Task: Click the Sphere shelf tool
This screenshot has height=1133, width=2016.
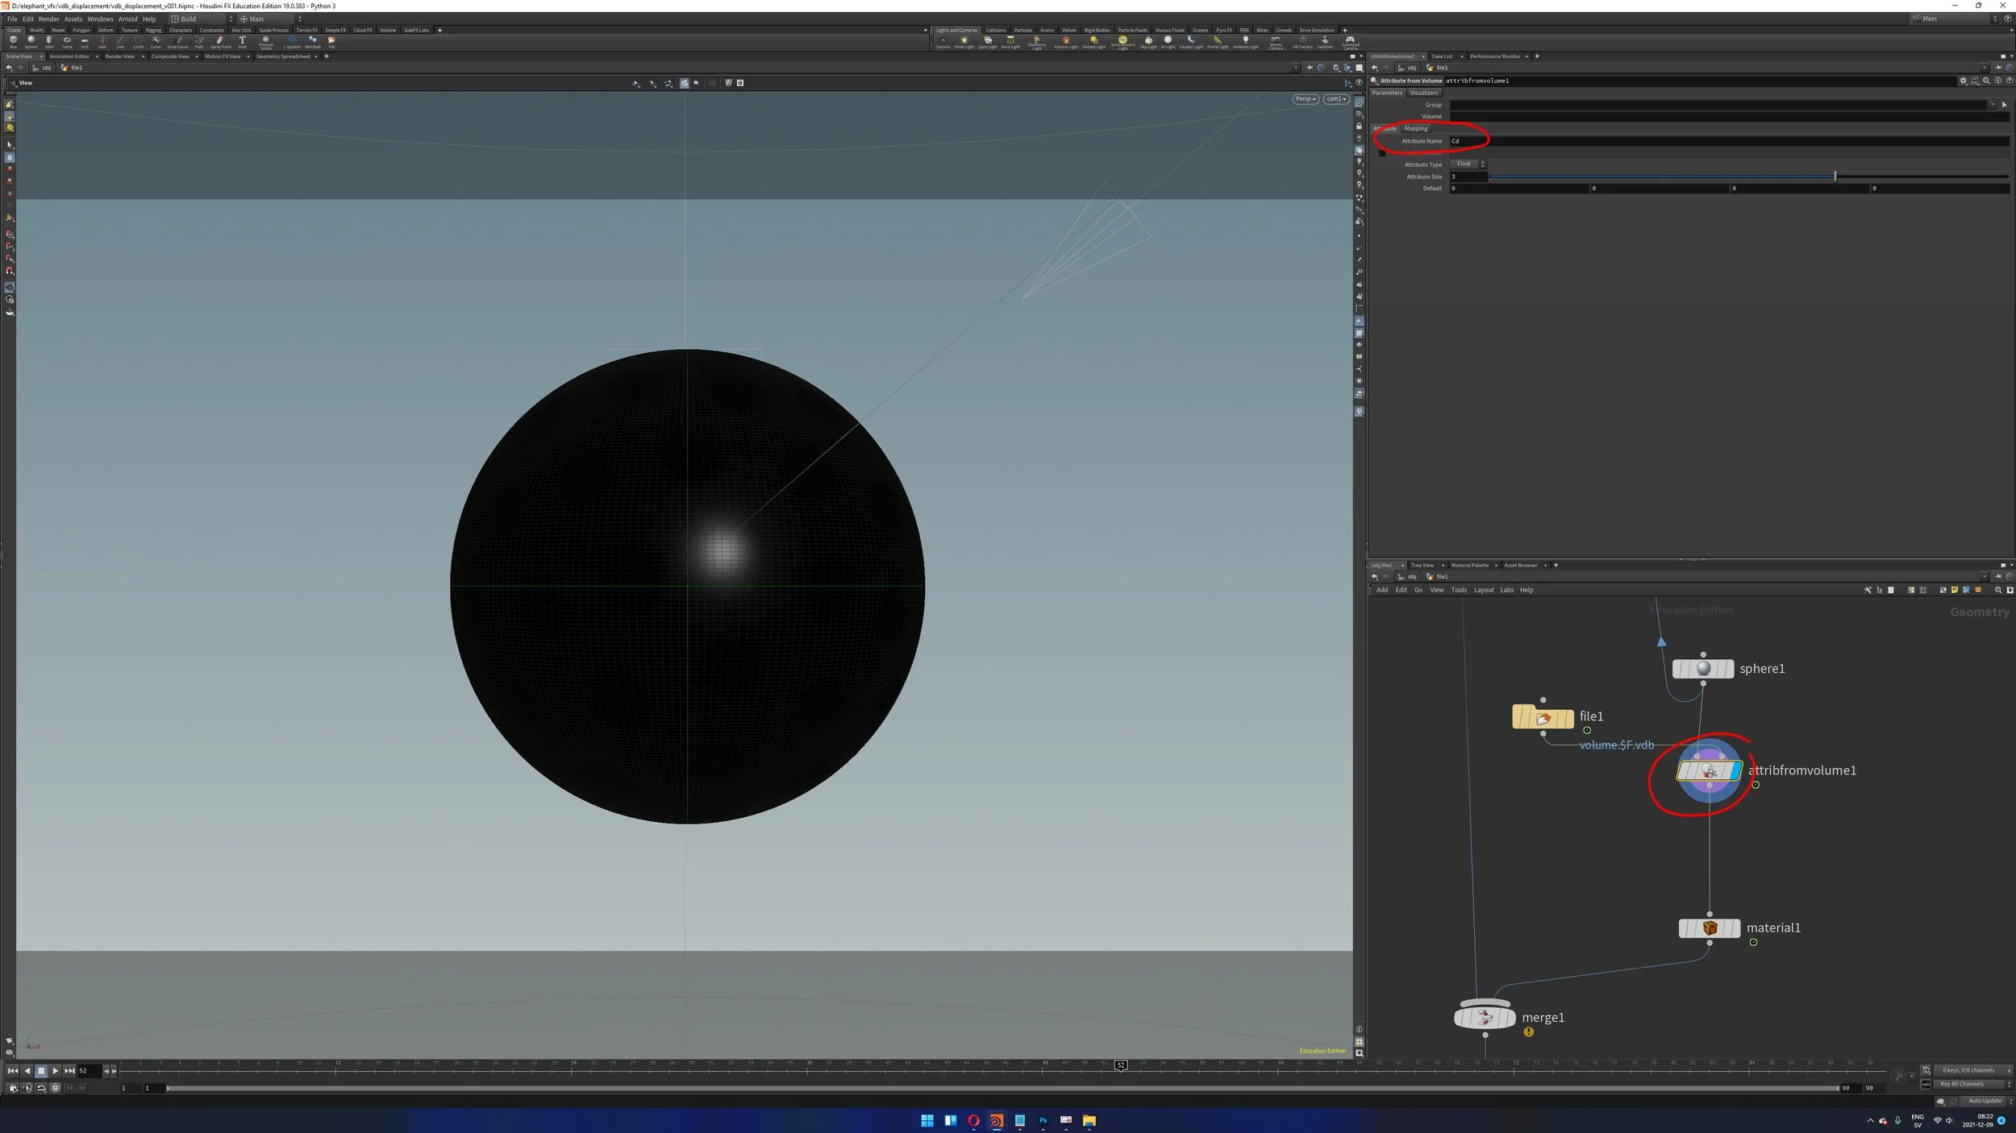Action: point(31,40)
